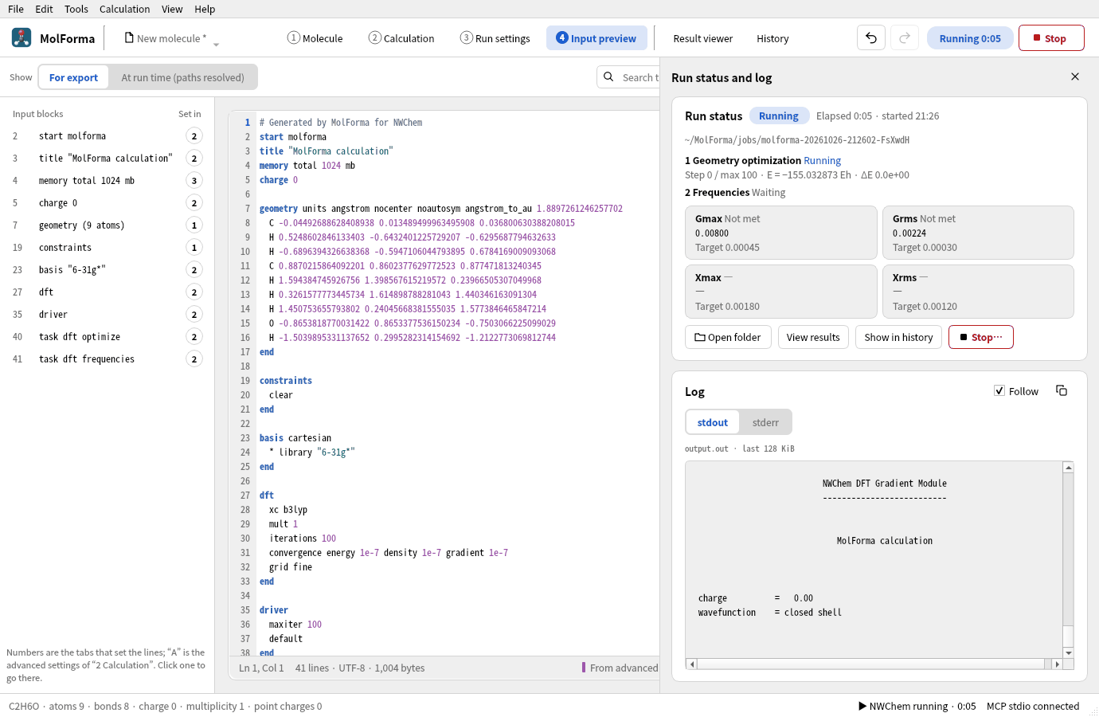Open the Tools menu
The image size is (1099, 717).
(x=76, y=9)
